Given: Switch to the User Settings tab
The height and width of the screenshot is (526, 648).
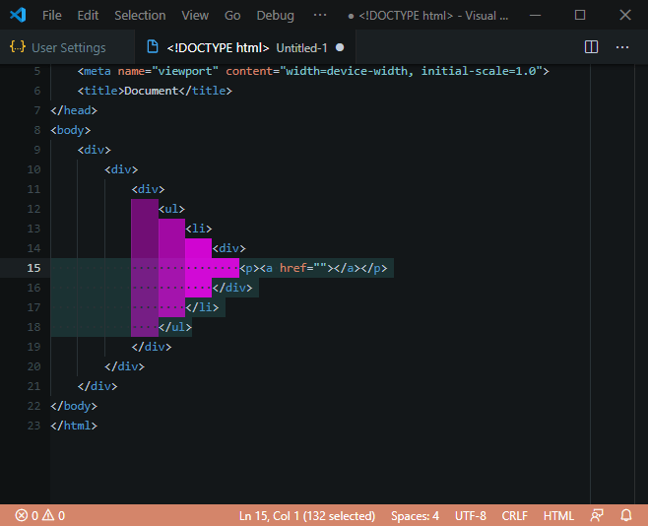Looking at the screenshot, I should (67, 48).
